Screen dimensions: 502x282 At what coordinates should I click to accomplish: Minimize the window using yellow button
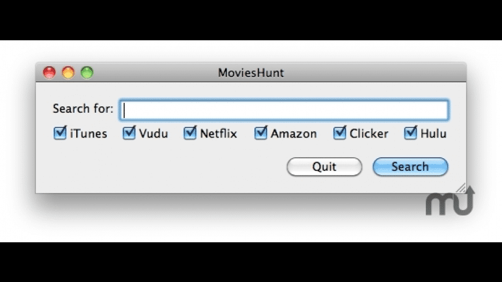(68, 73)
